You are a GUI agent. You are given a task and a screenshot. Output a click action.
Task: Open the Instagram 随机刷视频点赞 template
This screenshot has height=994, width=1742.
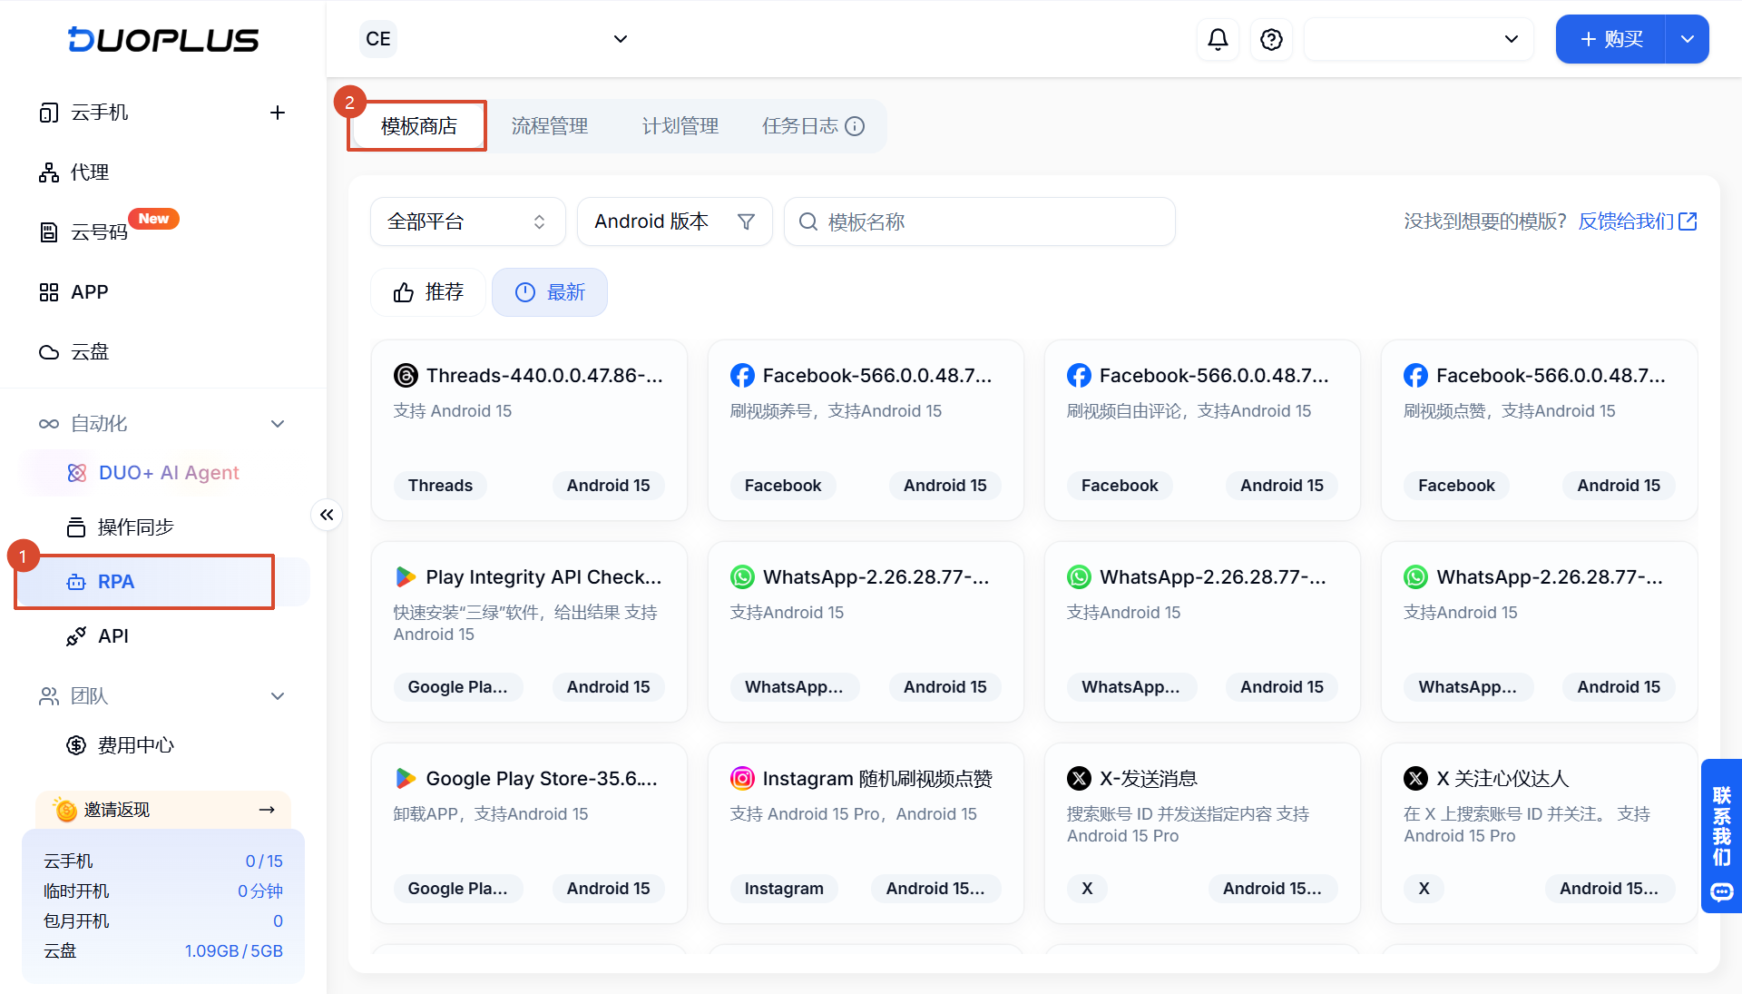click(x=866, y=833)
